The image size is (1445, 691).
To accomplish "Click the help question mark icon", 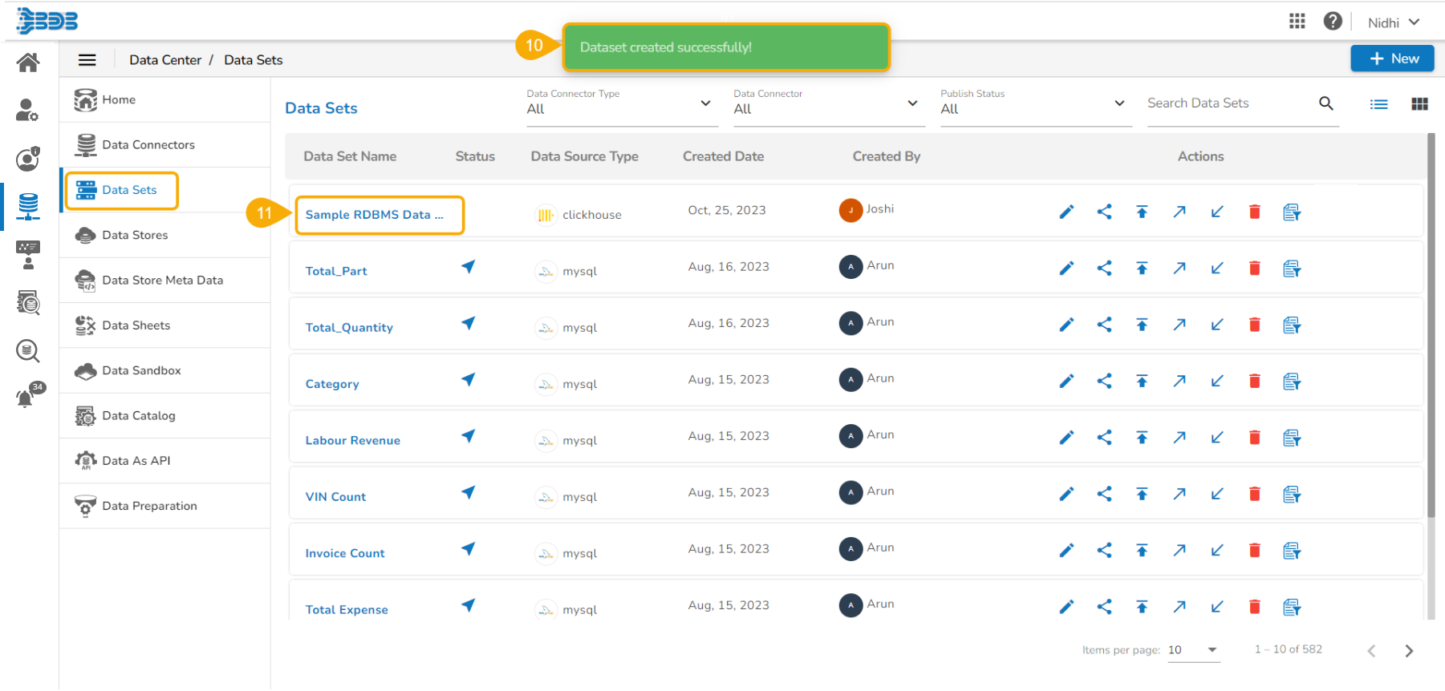I will point(1332,22).
